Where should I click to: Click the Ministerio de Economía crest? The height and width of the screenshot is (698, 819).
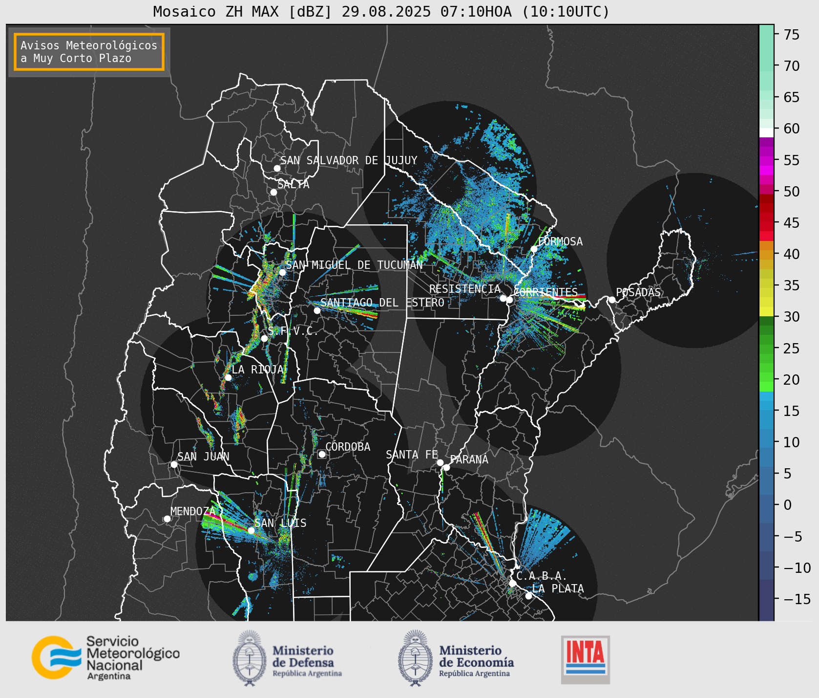pos(416,658)
